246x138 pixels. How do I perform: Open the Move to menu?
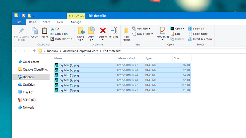tap(81, 34)
